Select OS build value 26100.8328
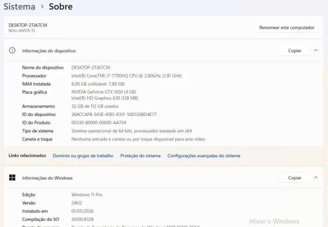The height and width of the screenshot is (227, 328). click(x=82, y=219)
